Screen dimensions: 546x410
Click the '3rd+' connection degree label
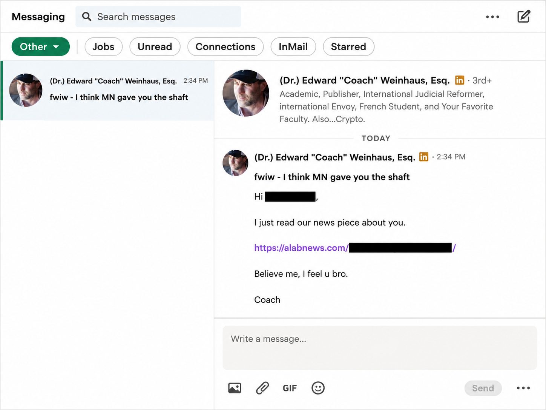482,80
